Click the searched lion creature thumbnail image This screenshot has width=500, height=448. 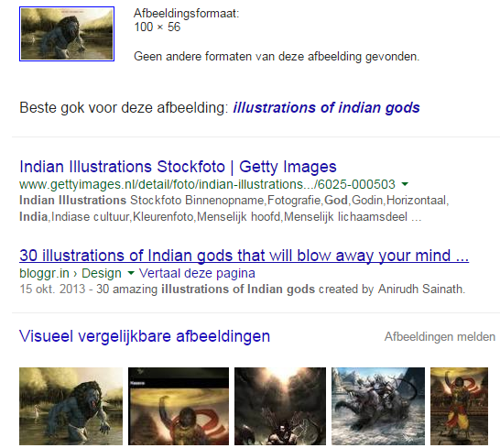pos(67,34)
